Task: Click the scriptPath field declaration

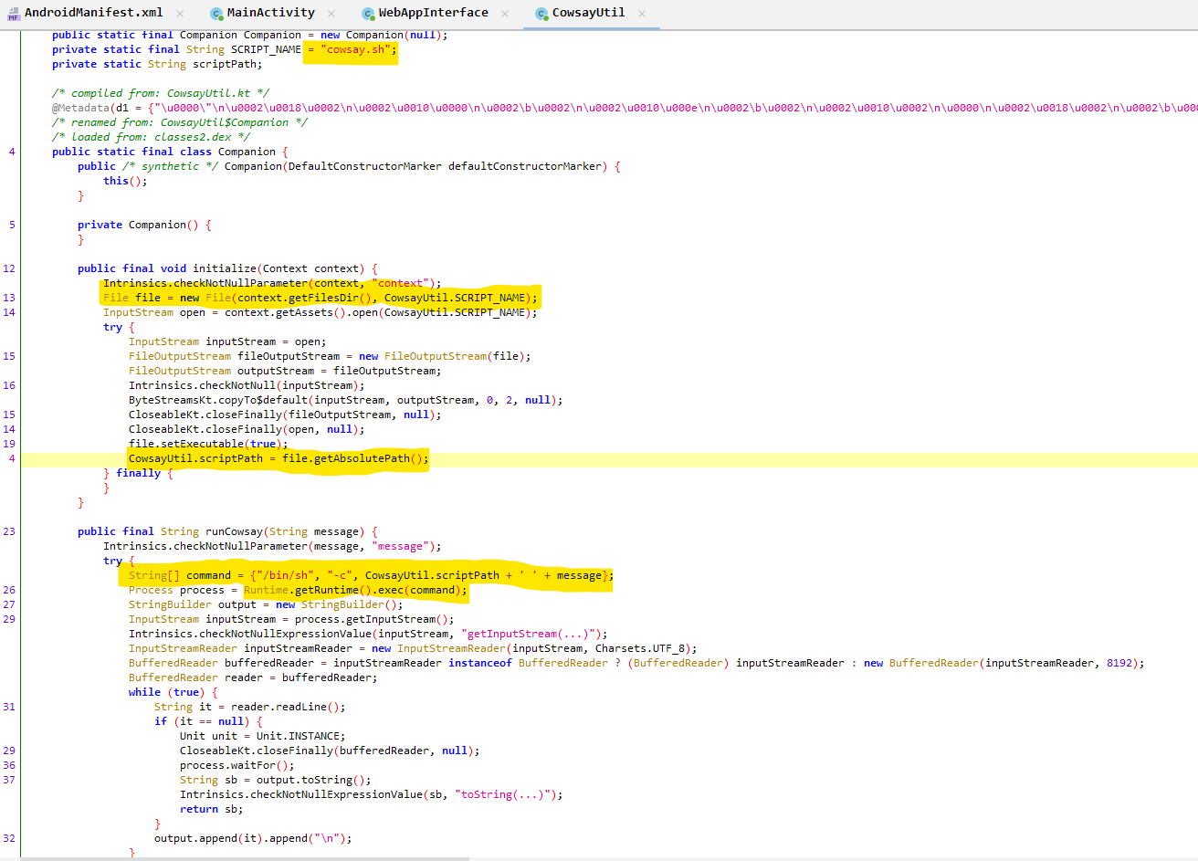Action: 157,64
